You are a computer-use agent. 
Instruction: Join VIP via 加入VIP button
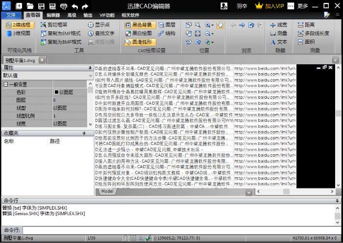click(x=269, y=6)
